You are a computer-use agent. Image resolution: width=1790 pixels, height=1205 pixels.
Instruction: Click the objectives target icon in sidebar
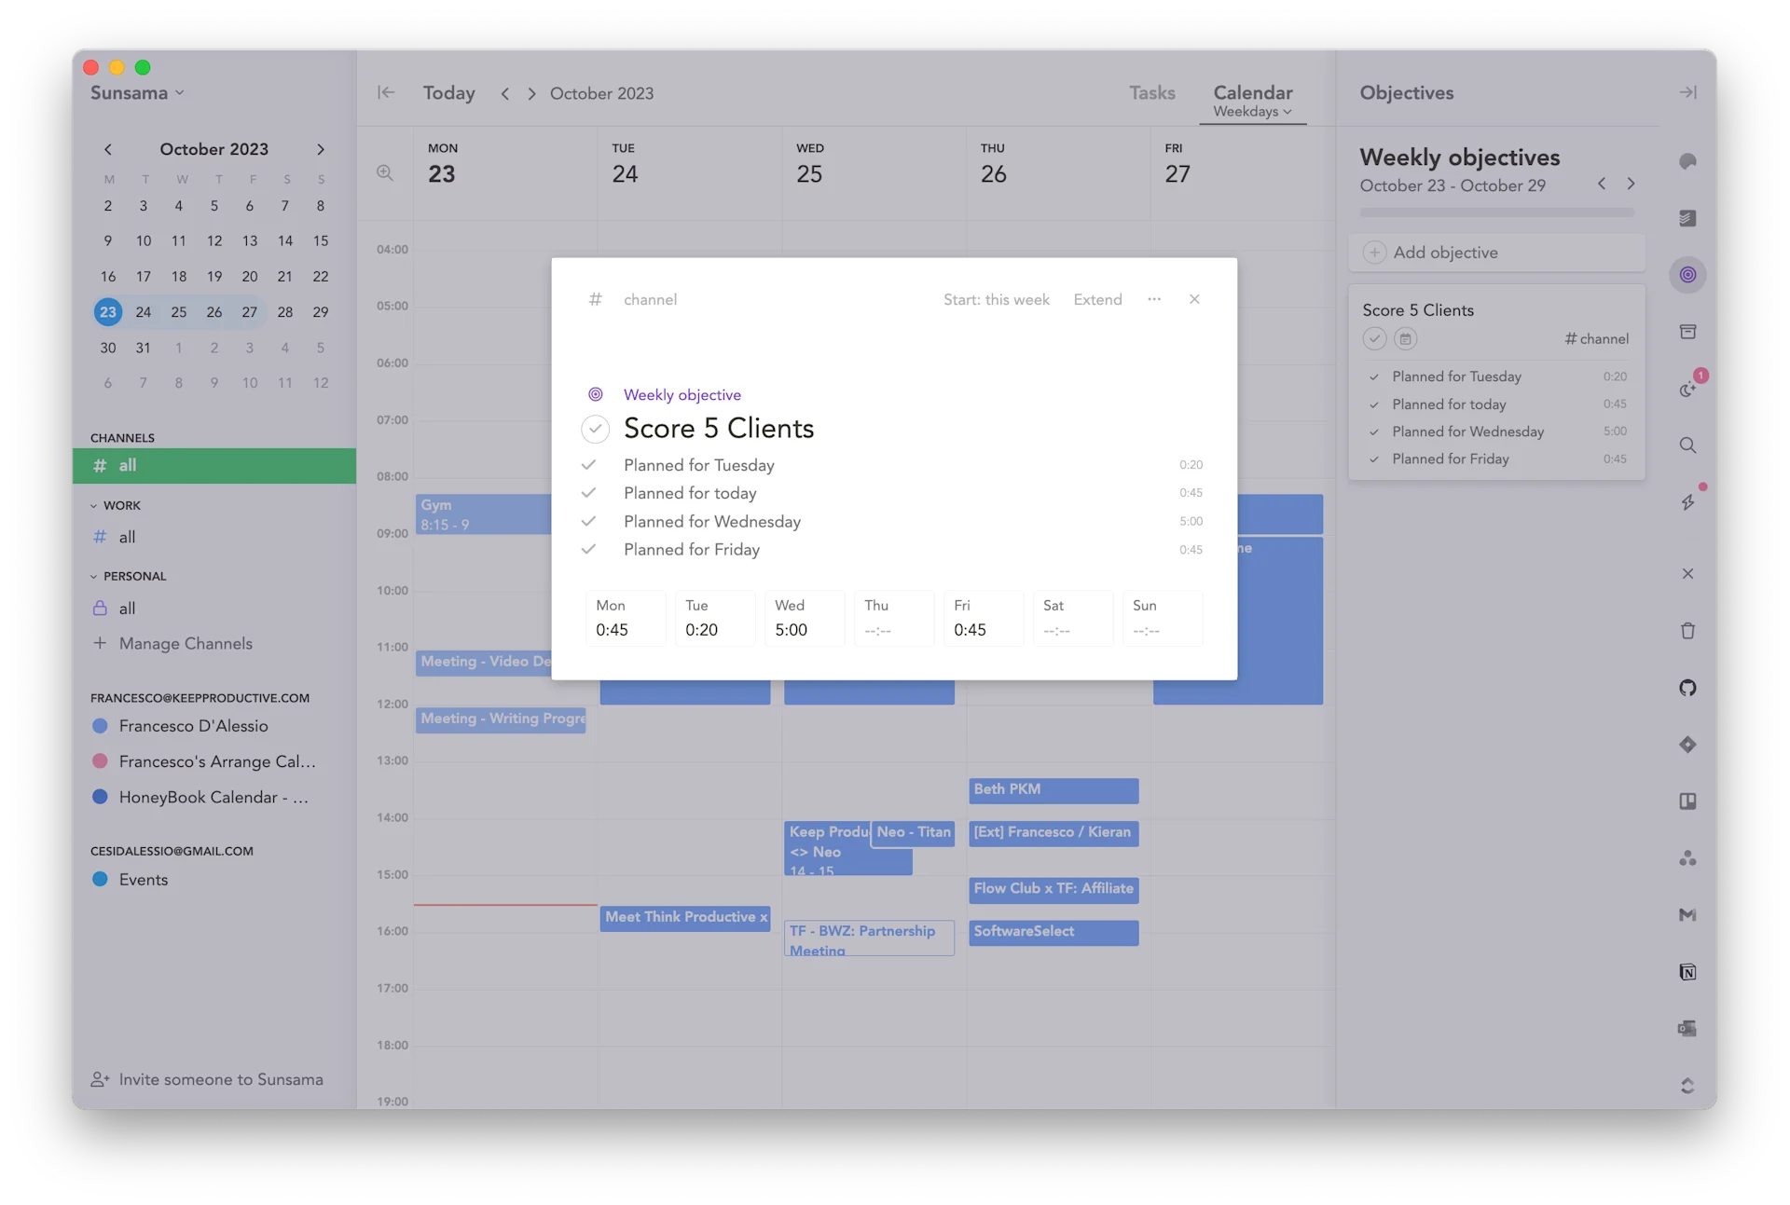1687,275
